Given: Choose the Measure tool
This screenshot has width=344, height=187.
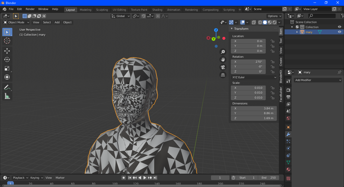Looking at the screenshot, I should [x=7, y=96].
